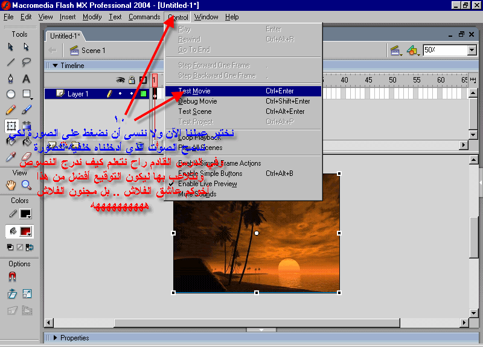Set no color option
Image resolution: width=483 pixels, height=347 pixels.
tap(20, 247)
